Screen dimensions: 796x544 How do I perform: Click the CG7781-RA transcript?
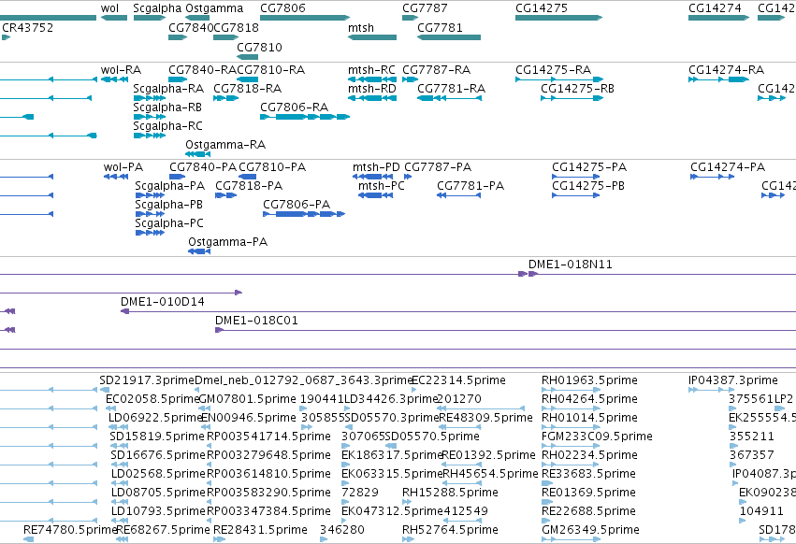449,98
